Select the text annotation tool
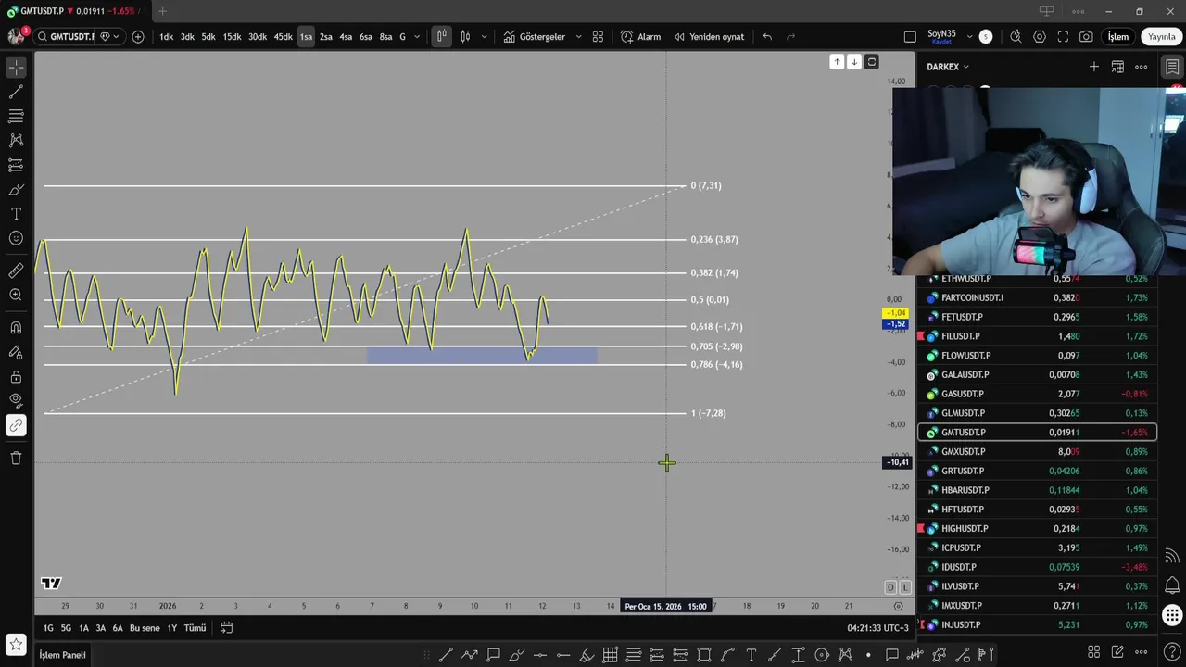This screenshot has height=667, width=1186. (16, 213)
